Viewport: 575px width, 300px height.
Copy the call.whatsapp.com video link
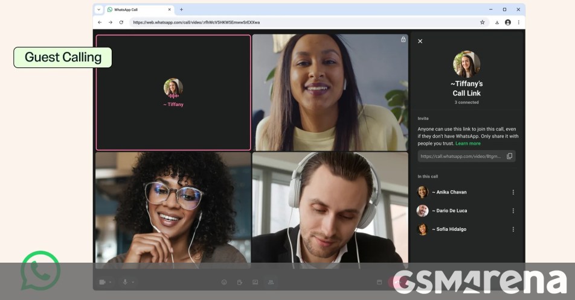(x=509, y=156)
